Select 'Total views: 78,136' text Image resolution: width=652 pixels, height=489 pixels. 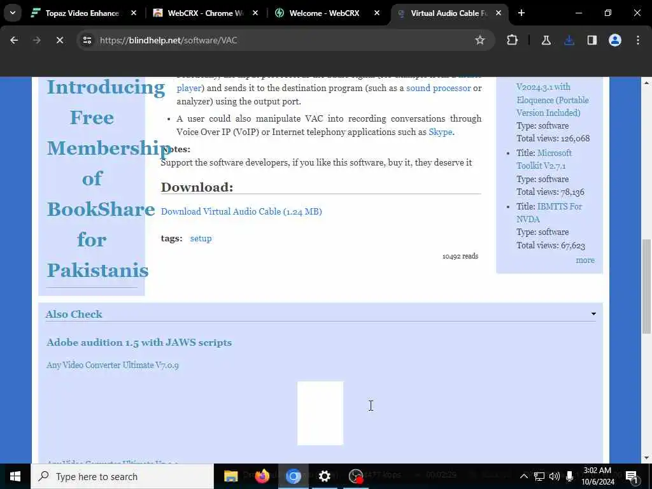[550, 192]
